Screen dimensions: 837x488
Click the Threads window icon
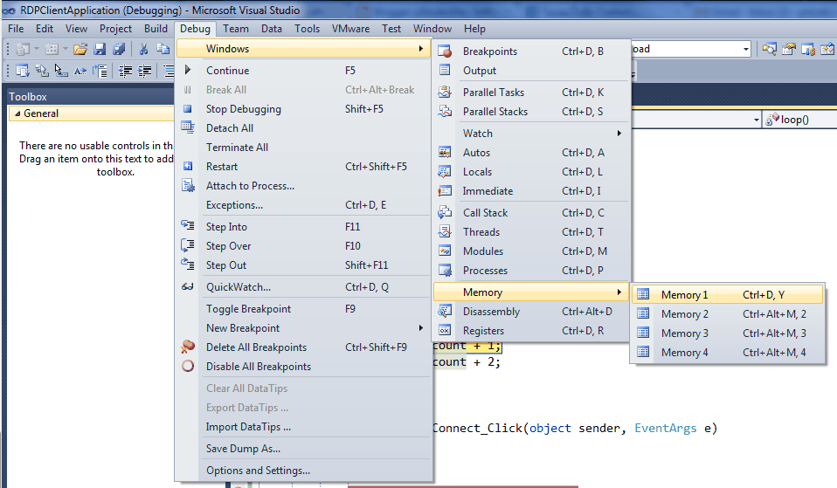[x=445, y=231]
